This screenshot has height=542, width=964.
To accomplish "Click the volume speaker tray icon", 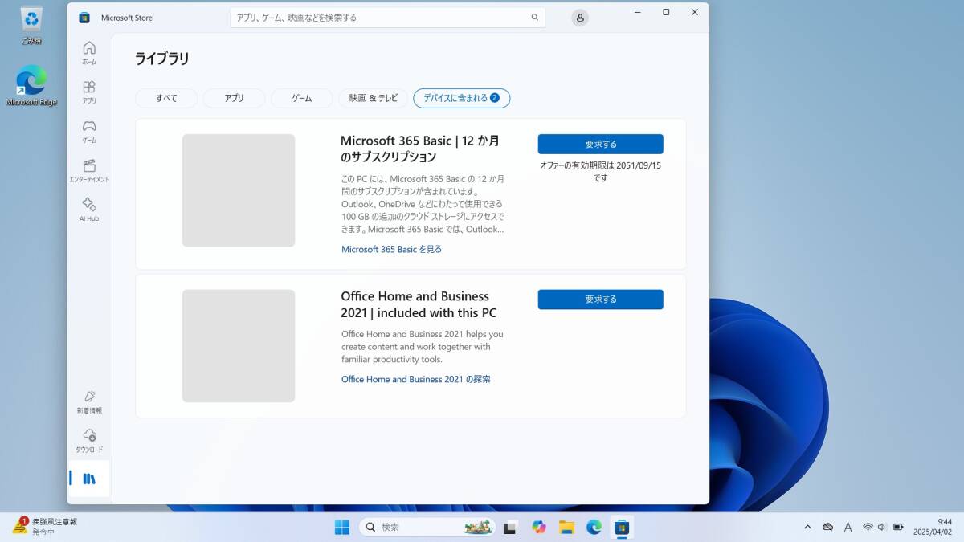I will 882,527.
